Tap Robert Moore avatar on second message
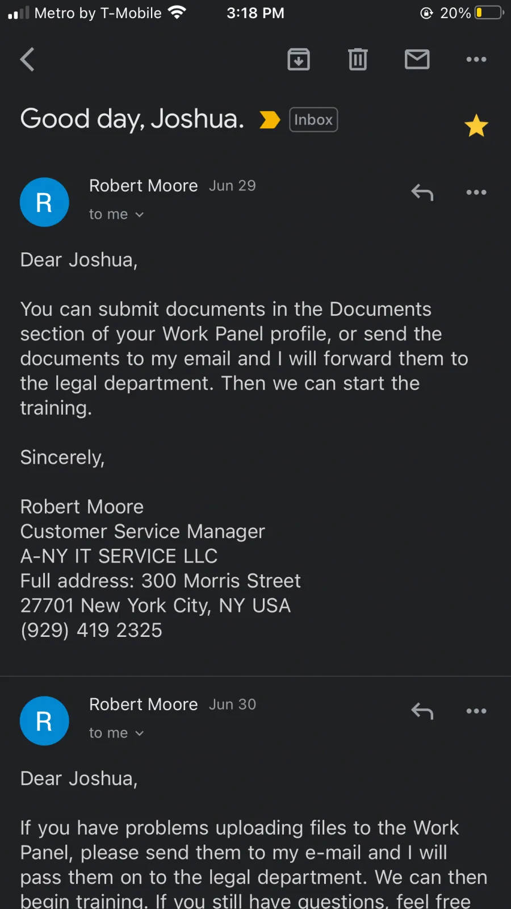 coord(44,721)
